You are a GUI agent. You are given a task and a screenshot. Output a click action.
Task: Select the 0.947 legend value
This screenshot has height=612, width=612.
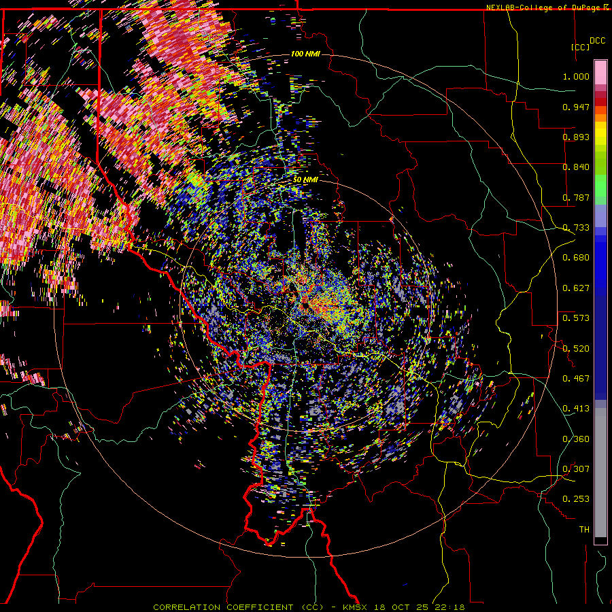(576, 107)
